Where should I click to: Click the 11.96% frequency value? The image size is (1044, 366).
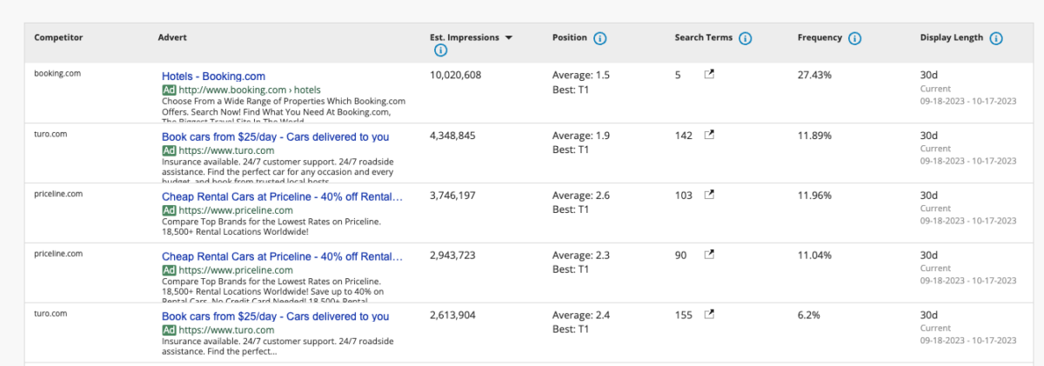(x=814, y=196)
